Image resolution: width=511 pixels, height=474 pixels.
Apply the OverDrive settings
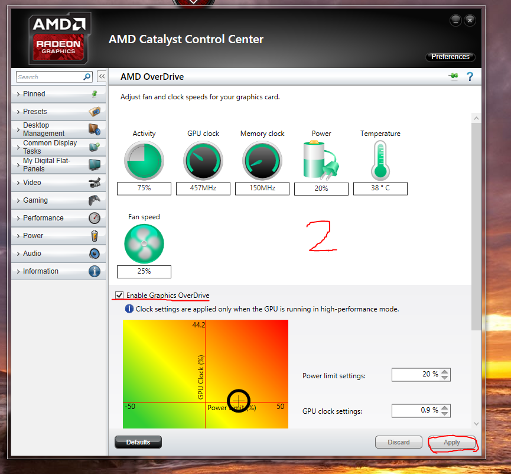452,442
